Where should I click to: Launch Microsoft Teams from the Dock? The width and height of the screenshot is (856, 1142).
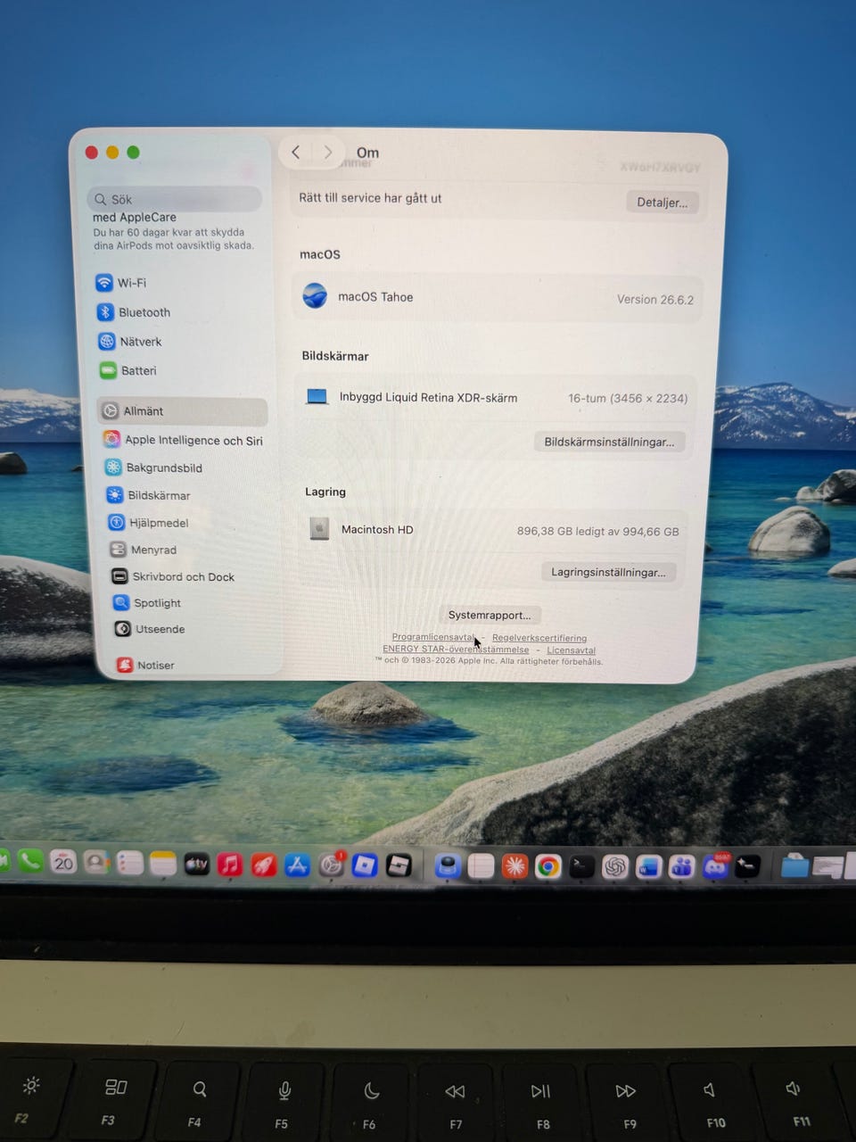(x=682, y=866)
